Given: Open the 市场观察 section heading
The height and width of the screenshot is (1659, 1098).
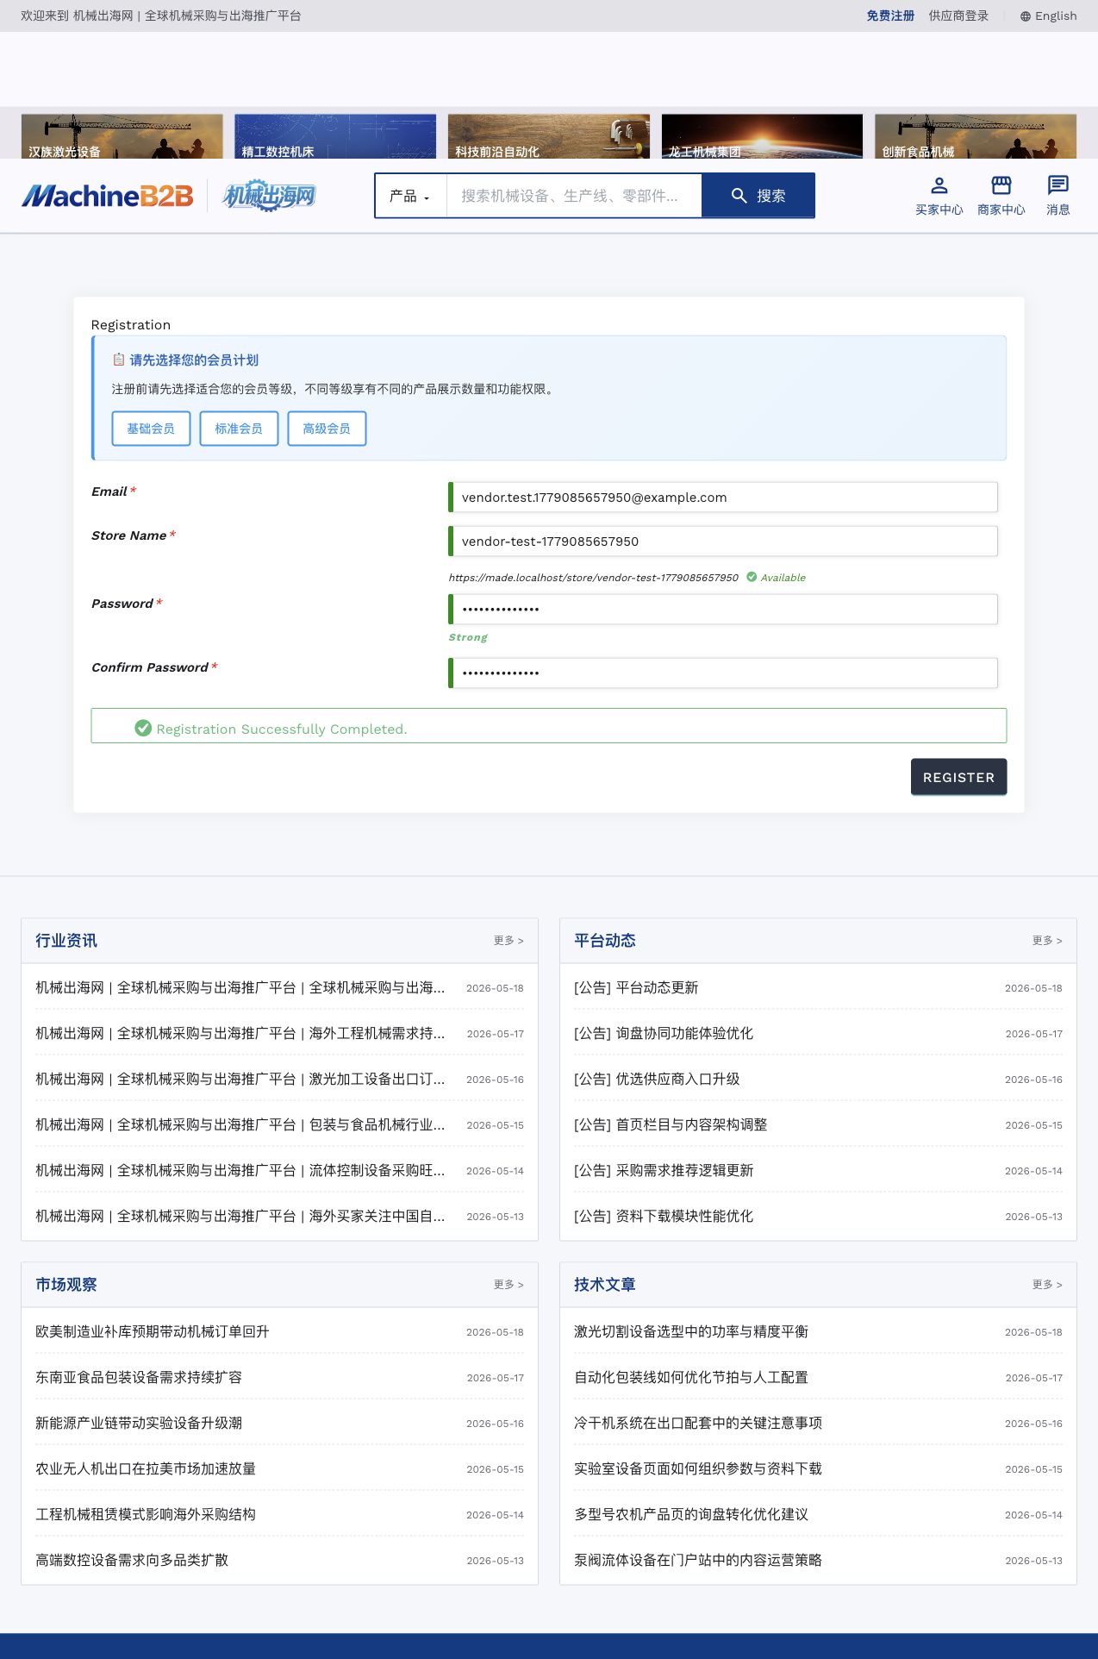Looking at the screenshot, I should coord(66,1284).
